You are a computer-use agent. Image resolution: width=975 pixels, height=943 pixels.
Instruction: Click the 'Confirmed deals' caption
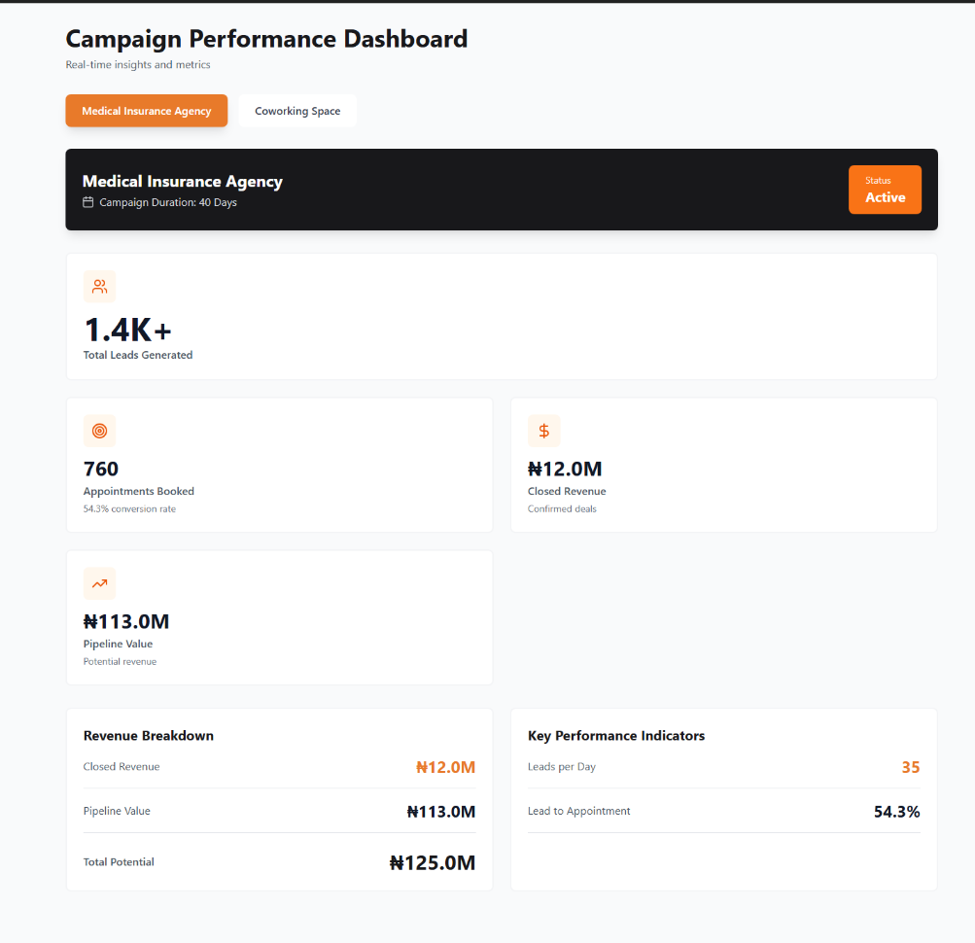[x=562, y=508]
